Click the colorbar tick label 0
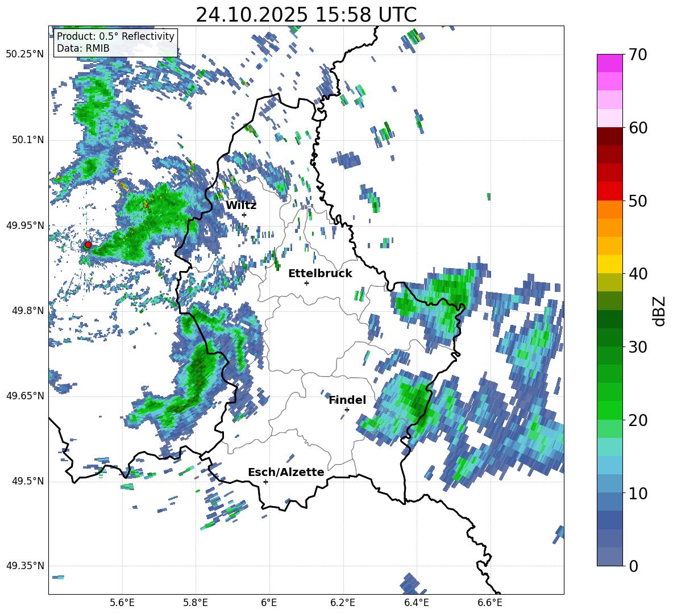 (633, 566)
